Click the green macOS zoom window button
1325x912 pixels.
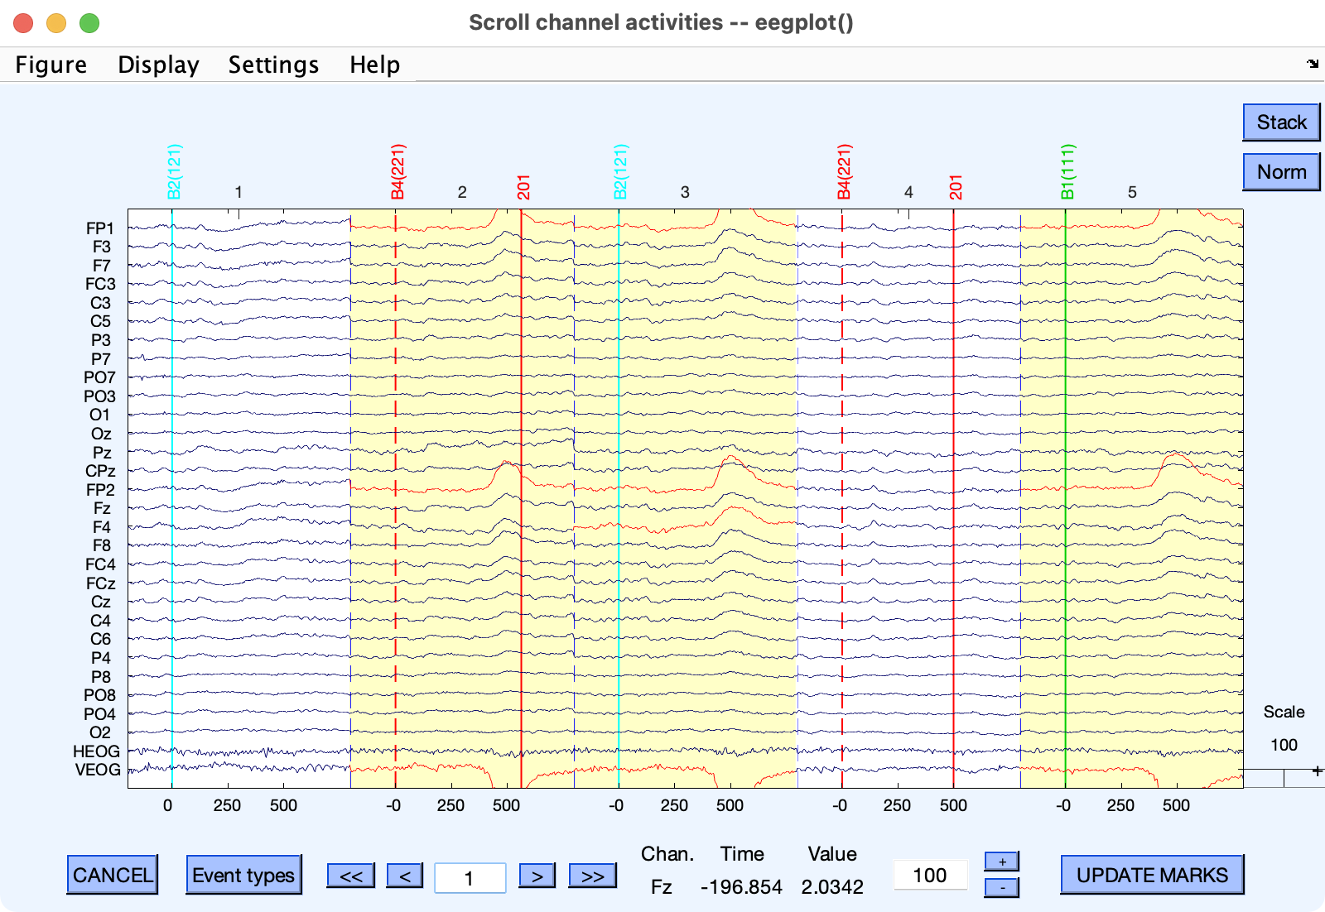[89, 23]
